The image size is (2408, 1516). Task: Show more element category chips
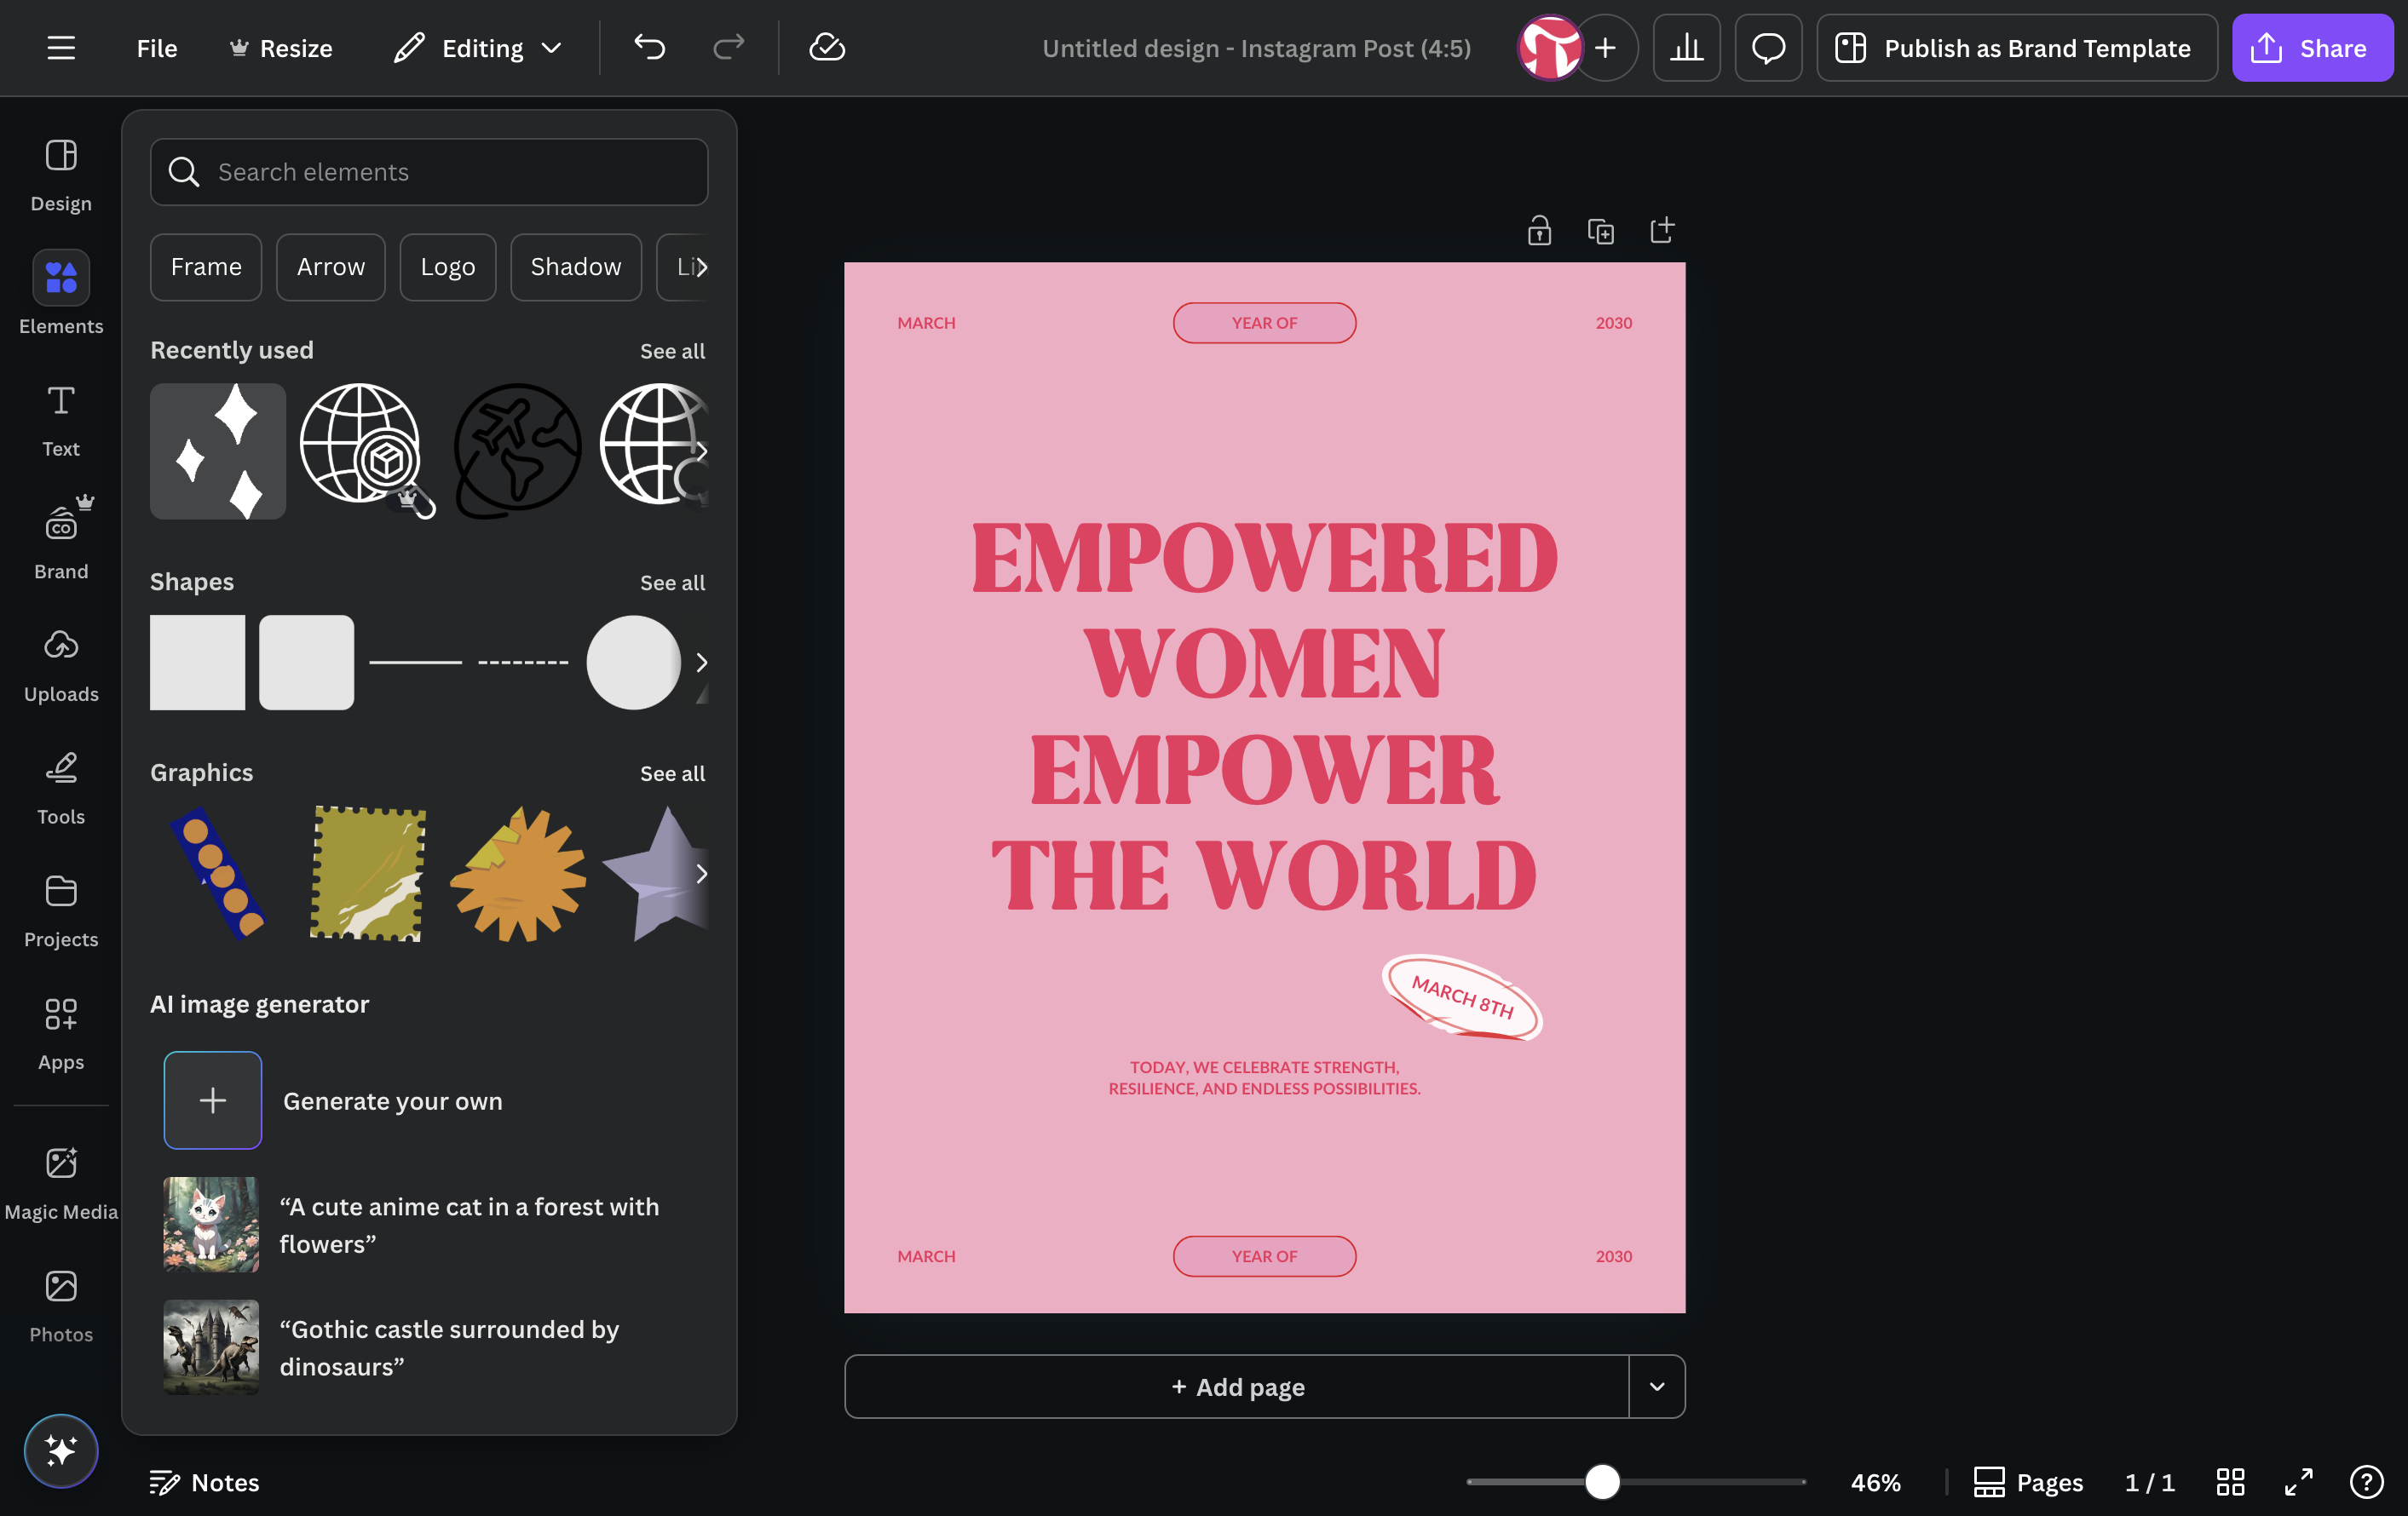(700, 267)
